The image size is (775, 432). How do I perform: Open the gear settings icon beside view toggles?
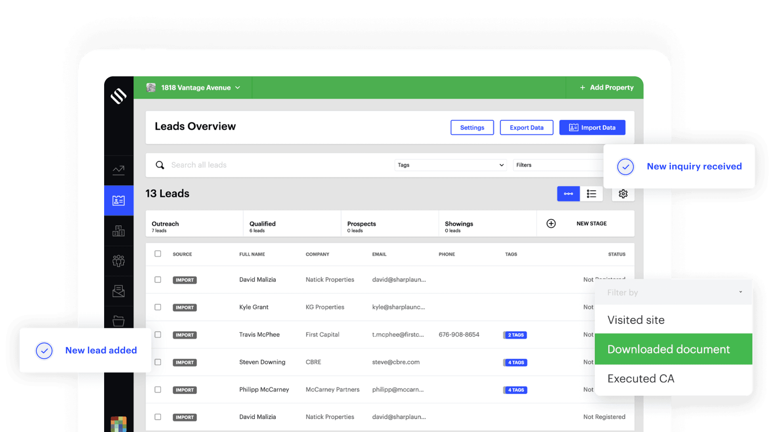(623, 194)
